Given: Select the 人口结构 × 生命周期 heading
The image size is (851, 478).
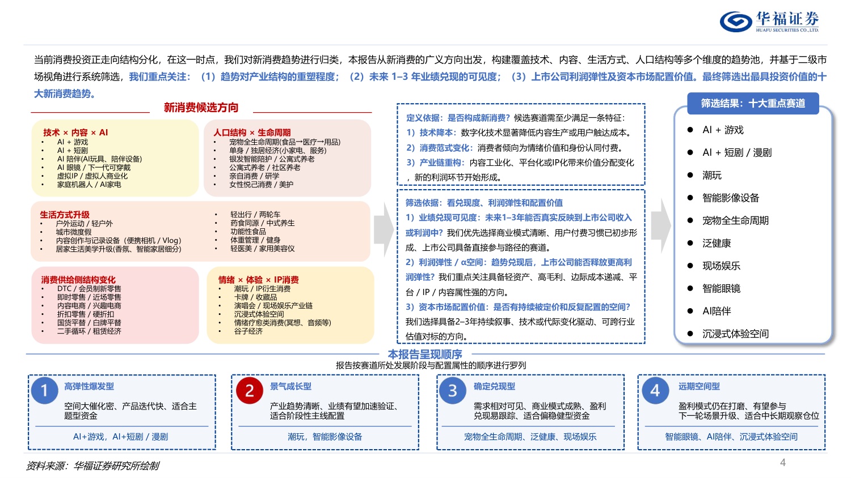Looking at the screenshot, I should 252,132.
